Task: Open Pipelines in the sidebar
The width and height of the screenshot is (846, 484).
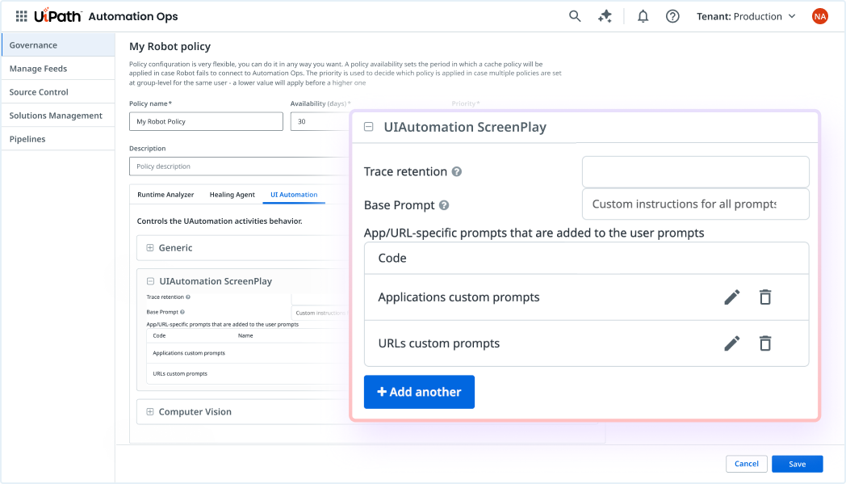Action: (x=58, y=139)
